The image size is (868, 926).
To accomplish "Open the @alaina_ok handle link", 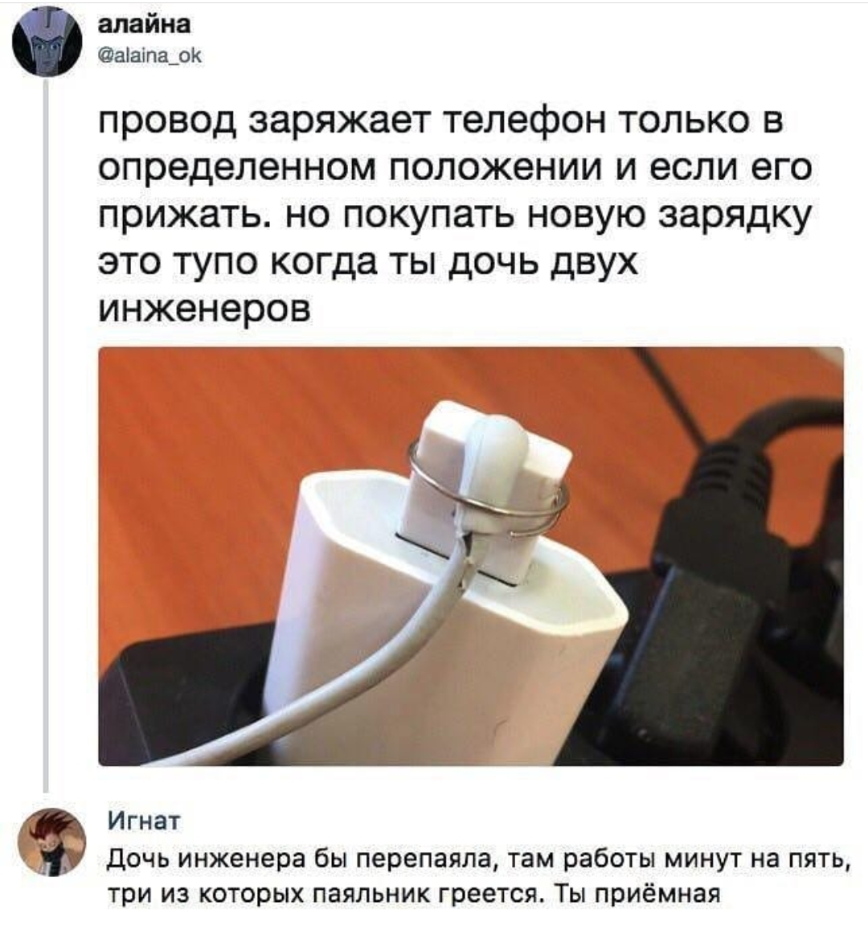I will (149, 56).
